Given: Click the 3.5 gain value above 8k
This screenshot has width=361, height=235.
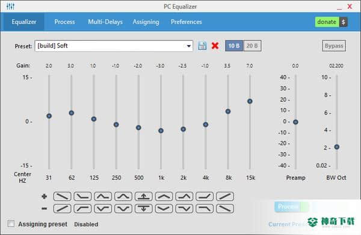Looking at the screenshot, I should point(227,66).
